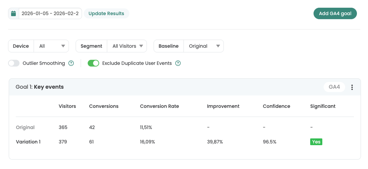368x169 pixels.
Task: Click the Conversions column header
Action: point(104,106)
